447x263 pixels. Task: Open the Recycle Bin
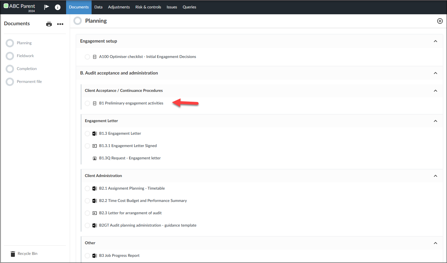[x=24, y=254]
